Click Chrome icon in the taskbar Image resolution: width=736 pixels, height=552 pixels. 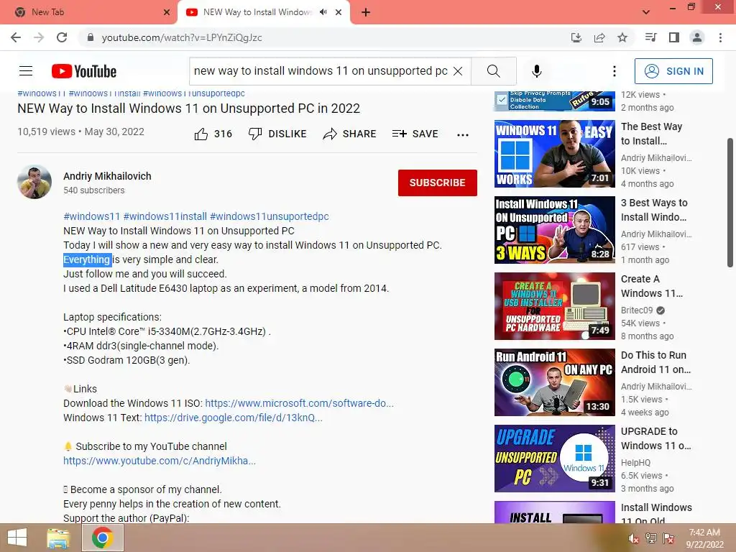102,538
